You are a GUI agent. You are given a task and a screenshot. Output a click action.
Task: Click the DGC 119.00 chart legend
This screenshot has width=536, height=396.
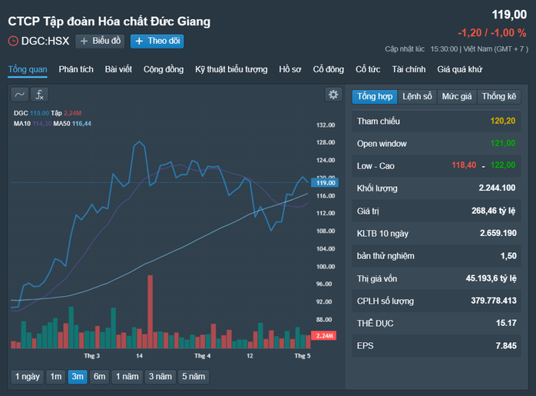tap(31, 113)
